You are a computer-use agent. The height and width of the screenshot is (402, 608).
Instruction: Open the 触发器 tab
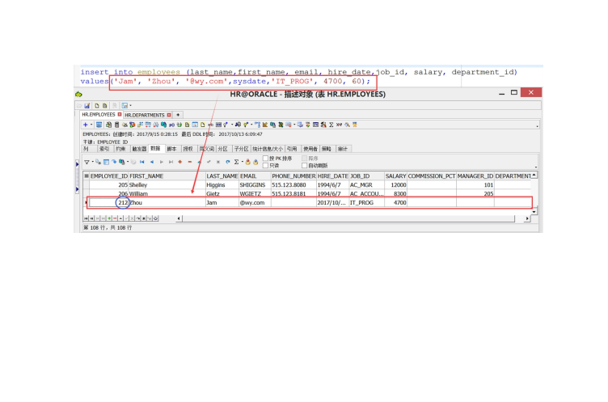pyautogui.click(x=139, y=149)
